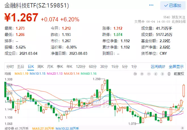Switch to 分时 chart tab
Viewport: 187px width, 130px height.
(x=10, y=67)
